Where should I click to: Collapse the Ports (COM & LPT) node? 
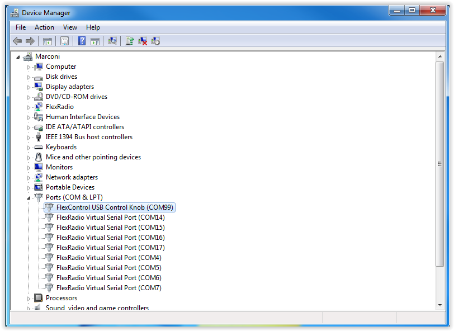coord(29,198)
